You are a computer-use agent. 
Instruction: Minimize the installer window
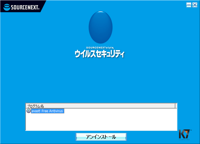tap(189, 5)
